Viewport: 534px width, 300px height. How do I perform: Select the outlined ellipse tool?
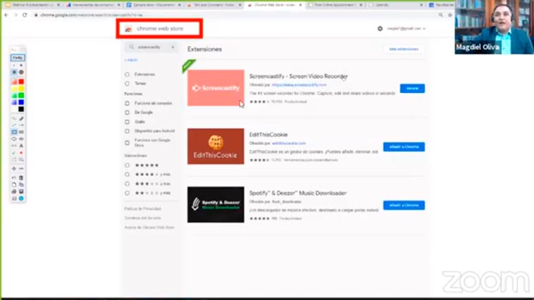pyautogui.click(x=14, y=139)
